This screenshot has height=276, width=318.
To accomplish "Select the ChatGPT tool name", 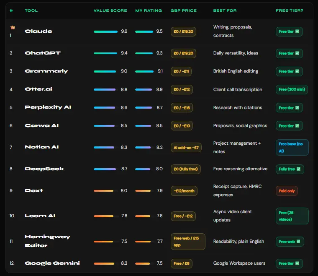I will pos(43,53).
